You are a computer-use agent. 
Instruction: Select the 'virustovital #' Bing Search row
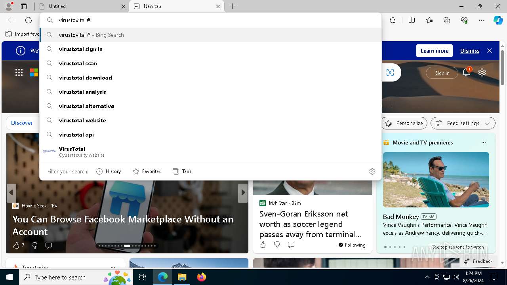click(210, 35)
